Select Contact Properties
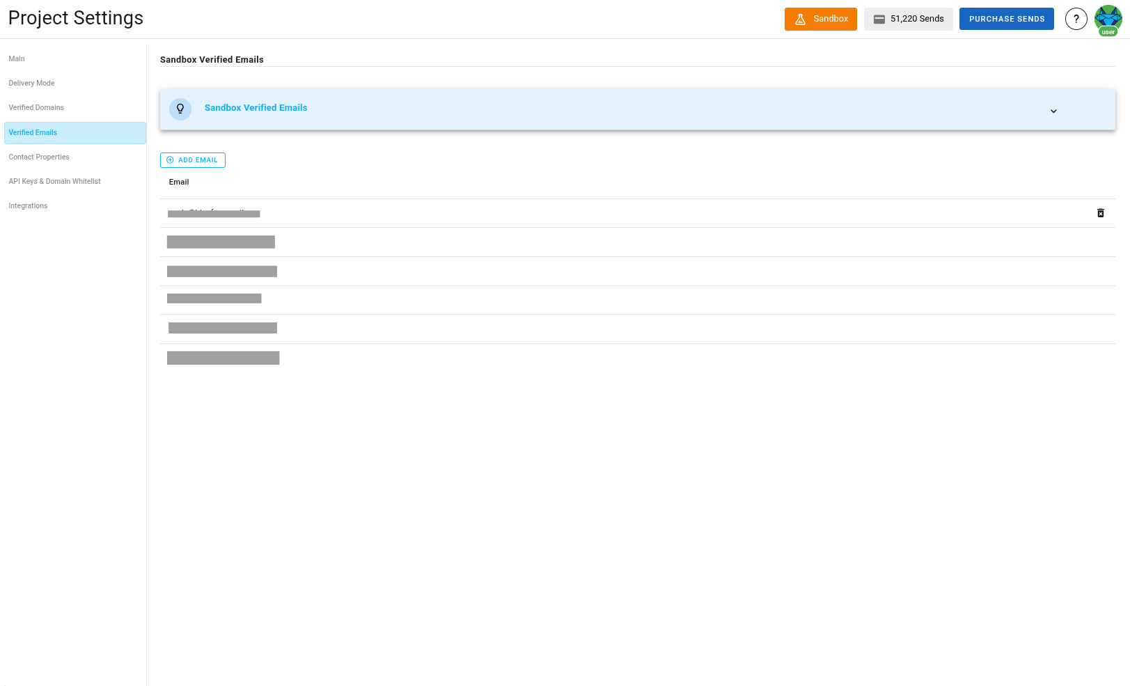 click(39, 157)
